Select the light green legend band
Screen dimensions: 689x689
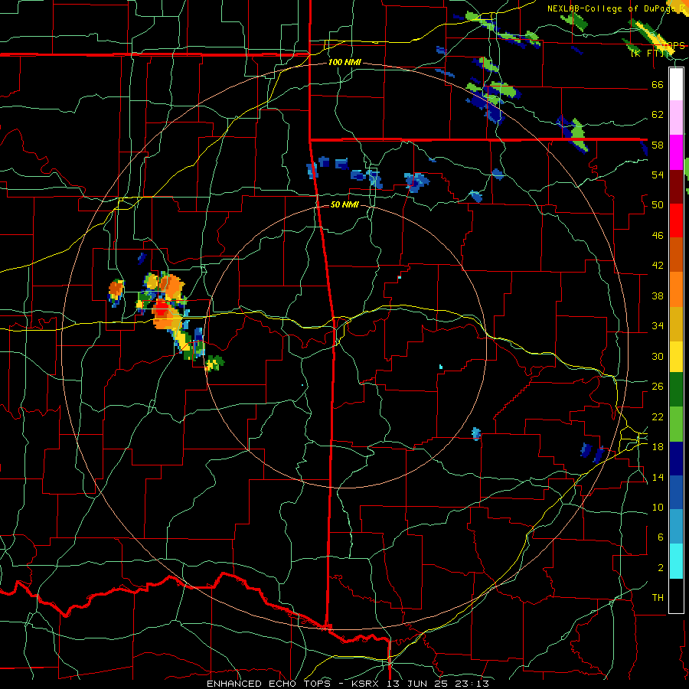(676, 424)
